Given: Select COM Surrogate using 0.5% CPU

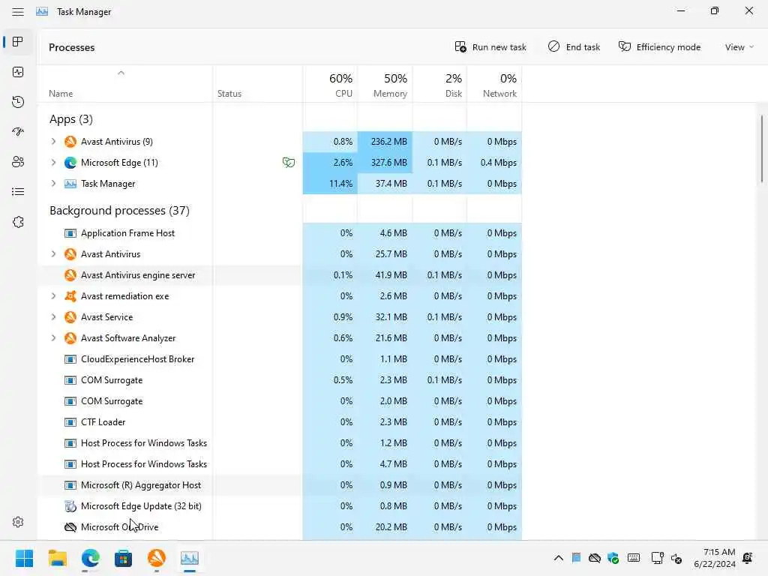Looking at the screenshot, I should point(280,380).
